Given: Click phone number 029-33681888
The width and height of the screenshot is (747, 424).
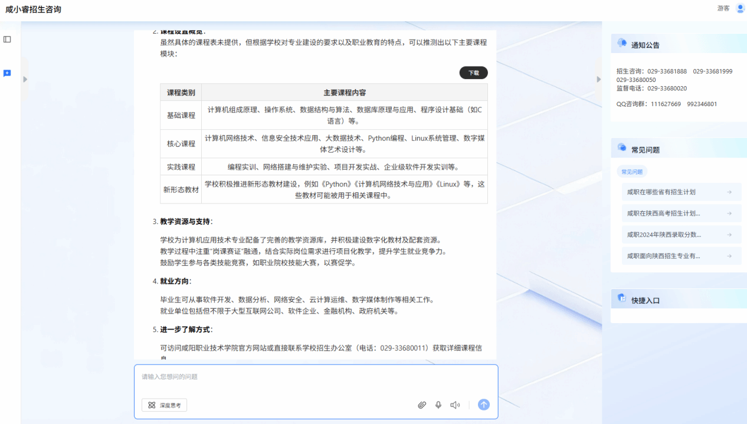Looking at the screenshot, I should click(x=667, y=71).
